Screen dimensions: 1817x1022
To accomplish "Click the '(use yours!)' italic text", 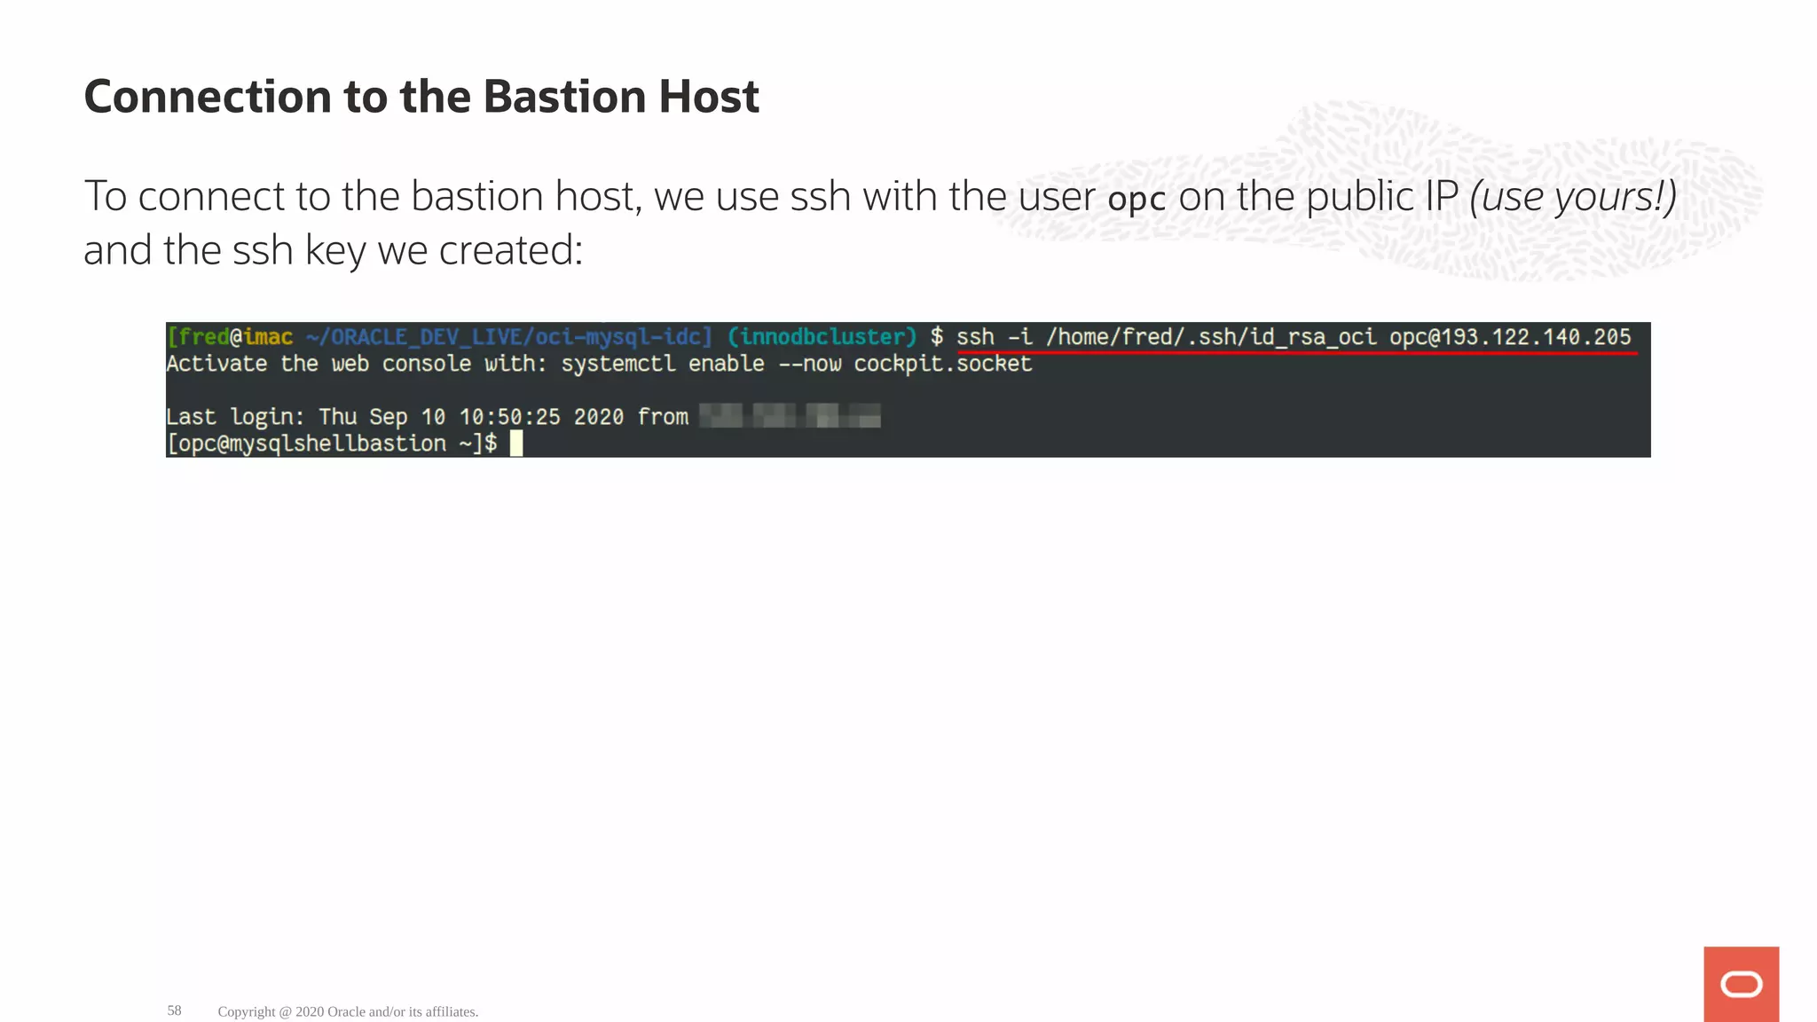I will point(1573,196).
